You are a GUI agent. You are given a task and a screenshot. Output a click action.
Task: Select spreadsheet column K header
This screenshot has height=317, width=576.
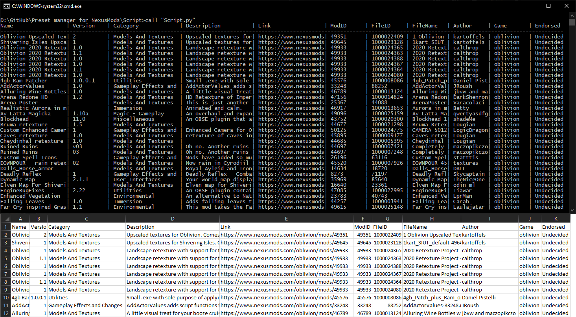click(556, 219)
